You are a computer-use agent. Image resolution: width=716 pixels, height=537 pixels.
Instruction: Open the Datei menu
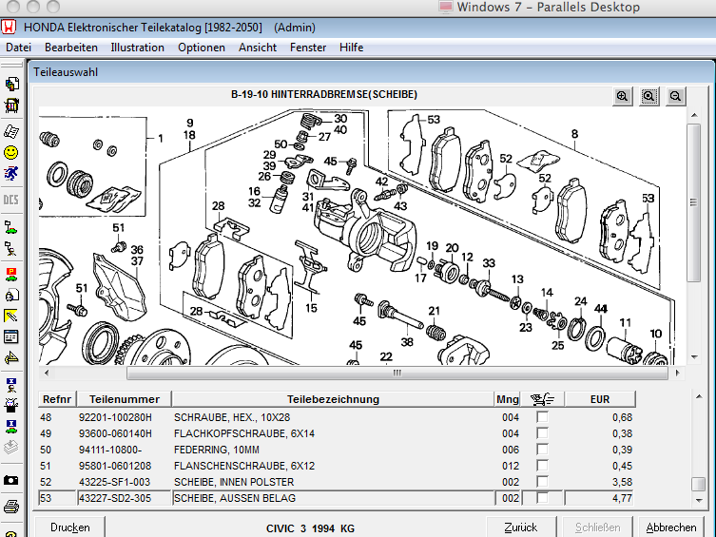pos(18,48)
